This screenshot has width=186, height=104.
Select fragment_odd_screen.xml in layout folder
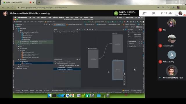click(x=30, y=58)
